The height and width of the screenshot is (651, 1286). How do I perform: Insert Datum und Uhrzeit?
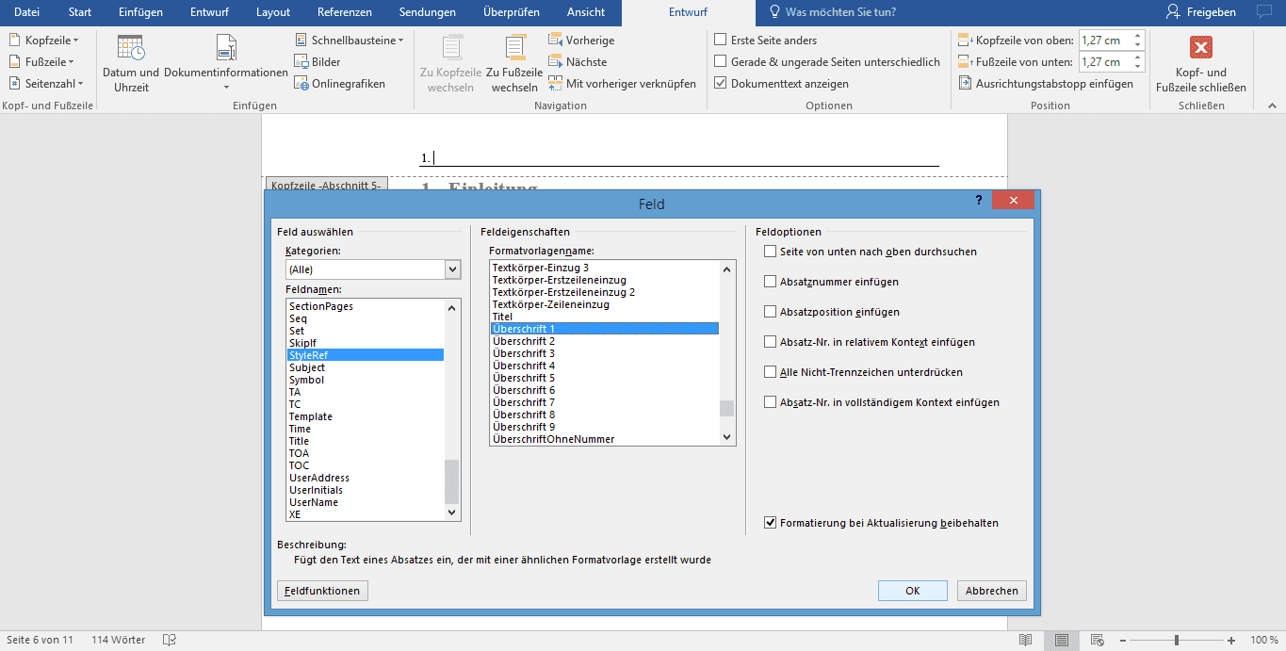tap(131, 63)
